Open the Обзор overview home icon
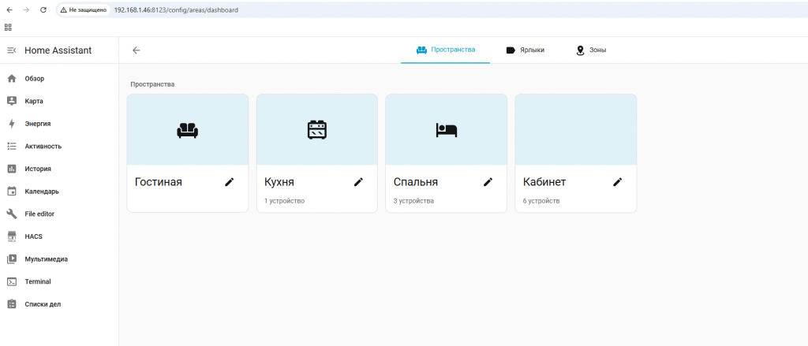Image resolution: width=808 pixels, height=346 pixels. tap(11, 79)
